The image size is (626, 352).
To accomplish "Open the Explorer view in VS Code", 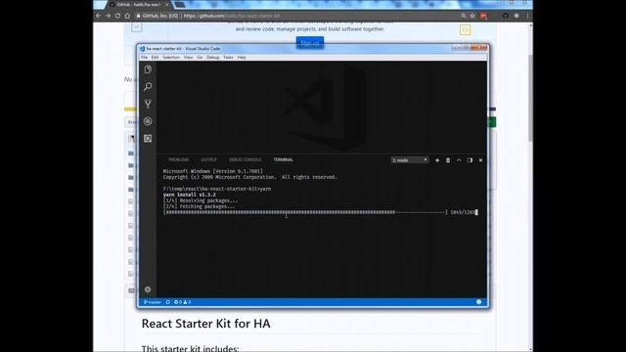I will coord(148,69).
